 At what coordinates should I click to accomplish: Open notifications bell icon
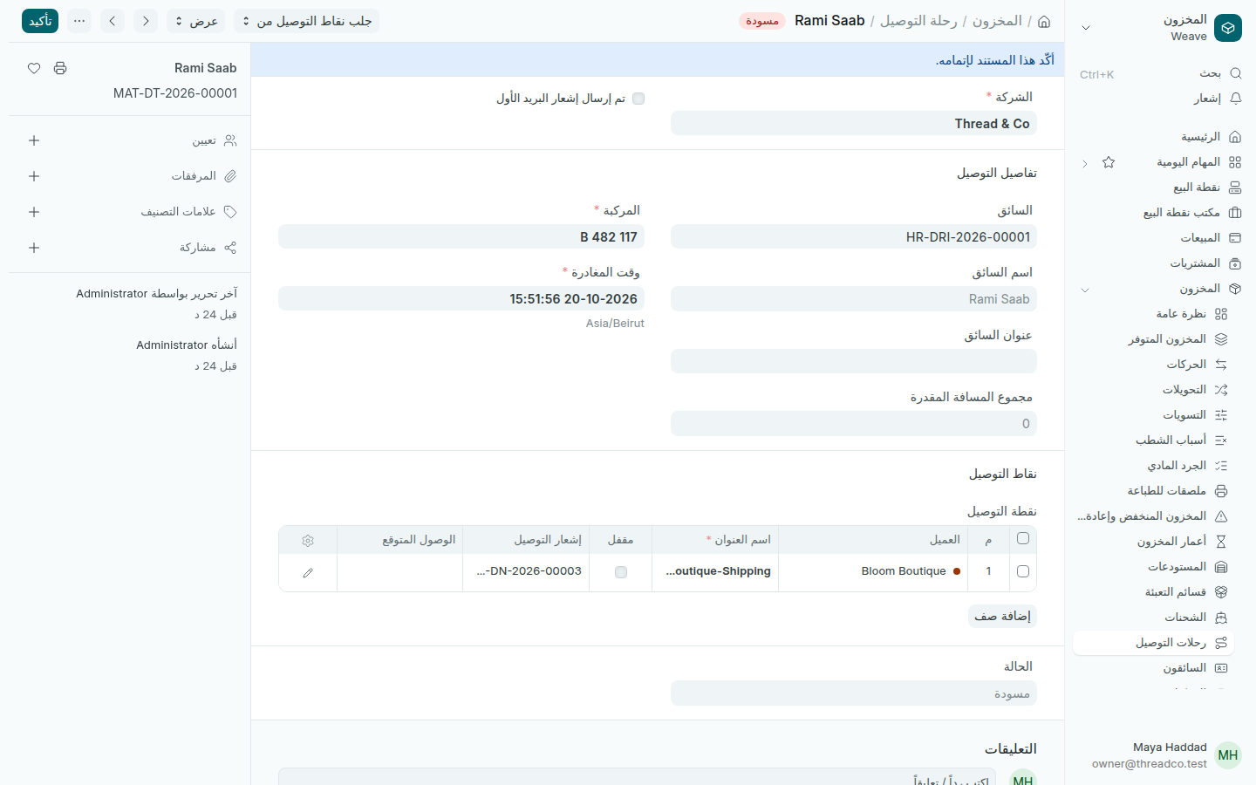(x=1235, y=99)
